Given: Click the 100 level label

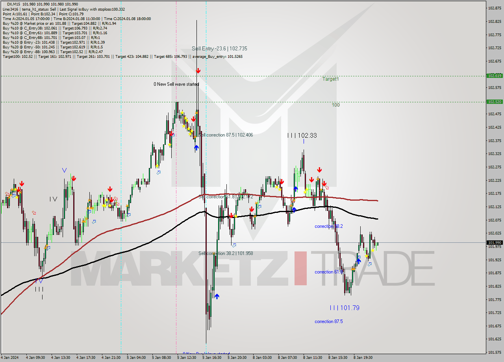Looking at the screenshot, I should pos(335,105).
